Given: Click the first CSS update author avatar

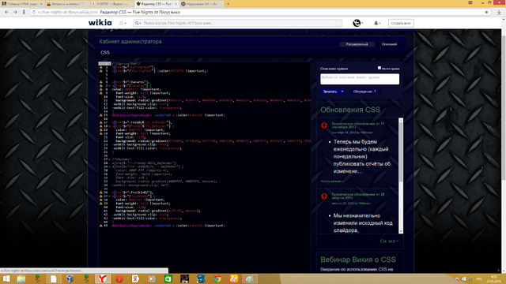Looking at the screenshot, I should tap(324, 125).
